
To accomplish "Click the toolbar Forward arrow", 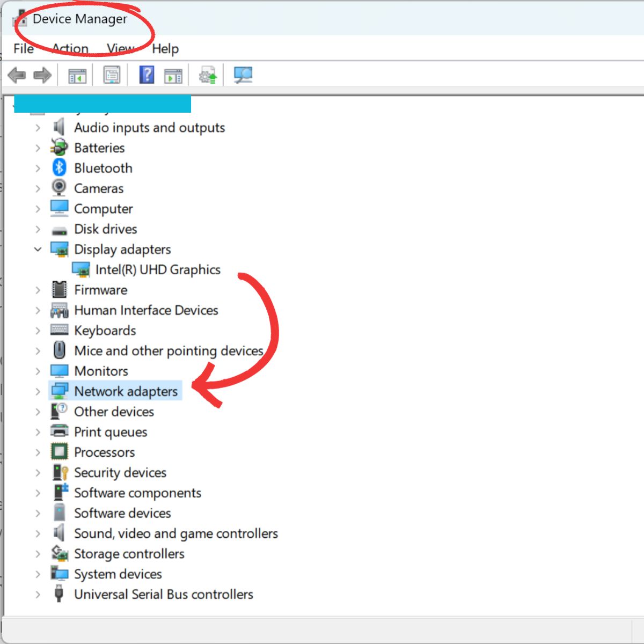I will [x=42, y=75].
